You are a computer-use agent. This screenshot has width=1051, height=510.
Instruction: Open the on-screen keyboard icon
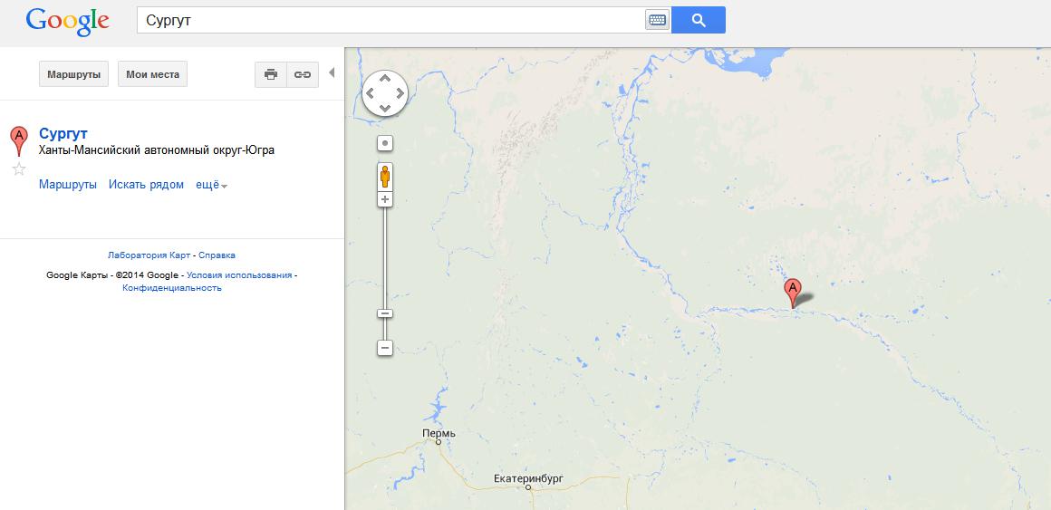pos(658,20)
